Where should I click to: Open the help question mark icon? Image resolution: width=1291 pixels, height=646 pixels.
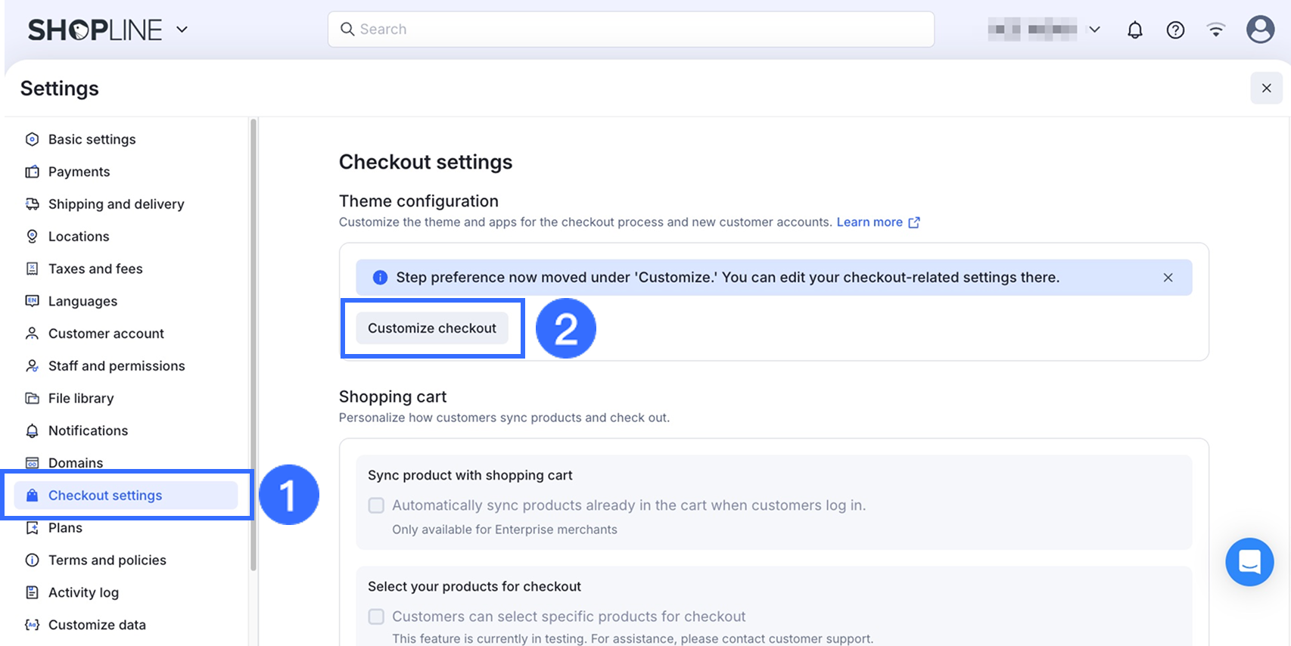pyautogui.click(x=1175, y=30)
